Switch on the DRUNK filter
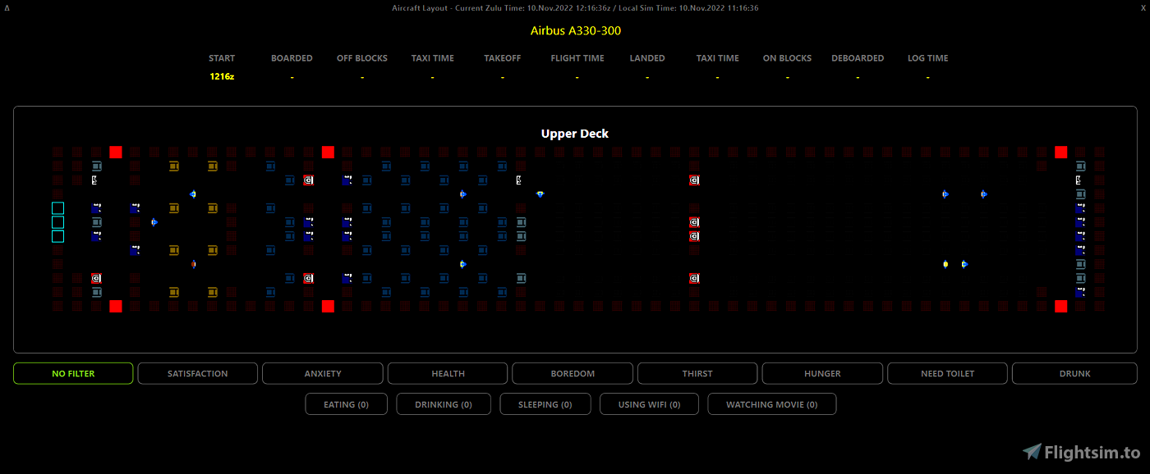Image resolution: width=1150 pixels, height=474 pixels. point(1074,373)
